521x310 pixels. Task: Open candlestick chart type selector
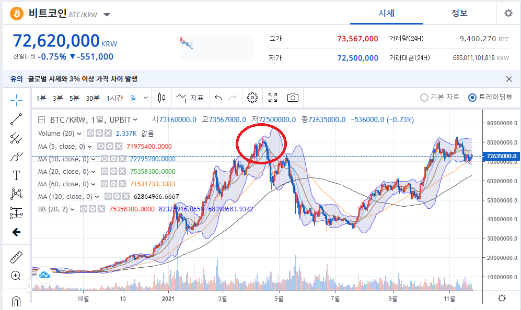pos(162,98)
